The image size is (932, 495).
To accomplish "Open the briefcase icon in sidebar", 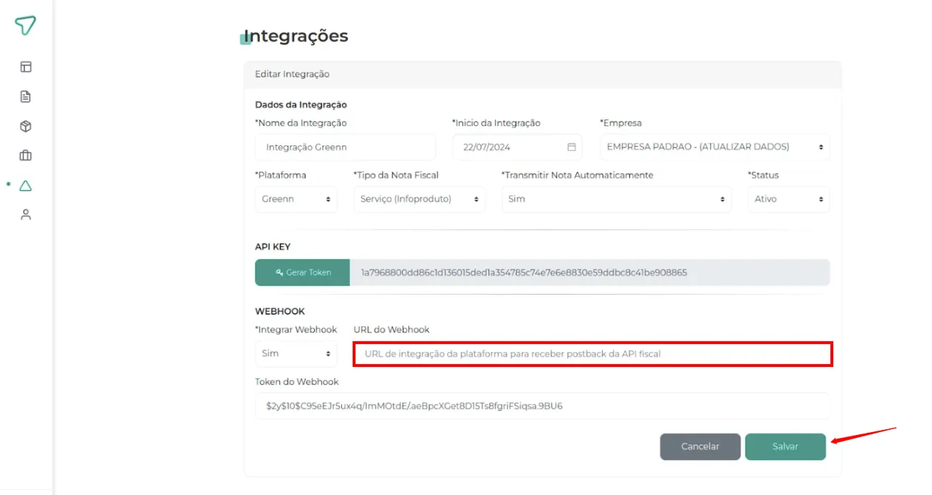I will pyautogui.click(x=26, y=156).
